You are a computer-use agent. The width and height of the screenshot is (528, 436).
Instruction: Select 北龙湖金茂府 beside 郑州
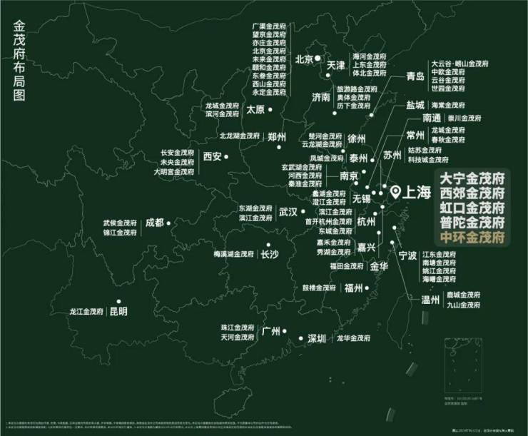click(x=240, y=136)
